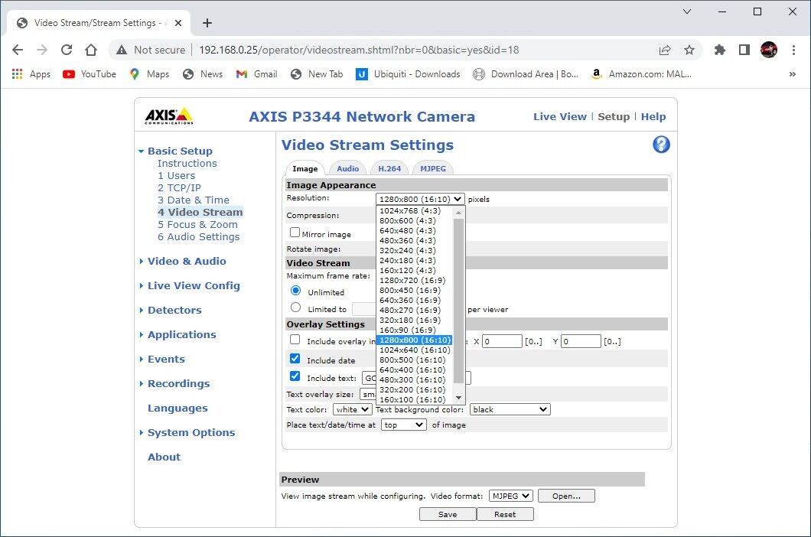Open Ubiquiti - Downloads bookmark
Screen dimensions: 811x537
click(x=408, y=74)
